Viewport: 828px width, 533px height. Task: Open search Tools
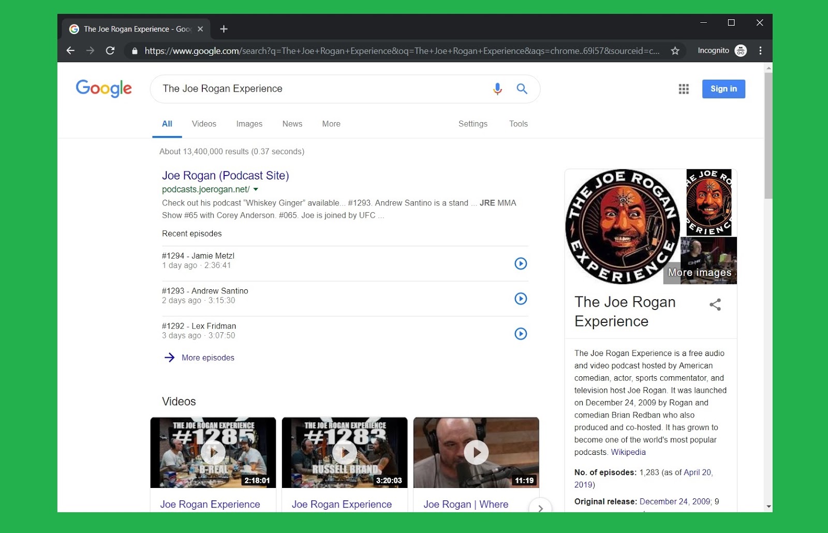tap(519, 124)
